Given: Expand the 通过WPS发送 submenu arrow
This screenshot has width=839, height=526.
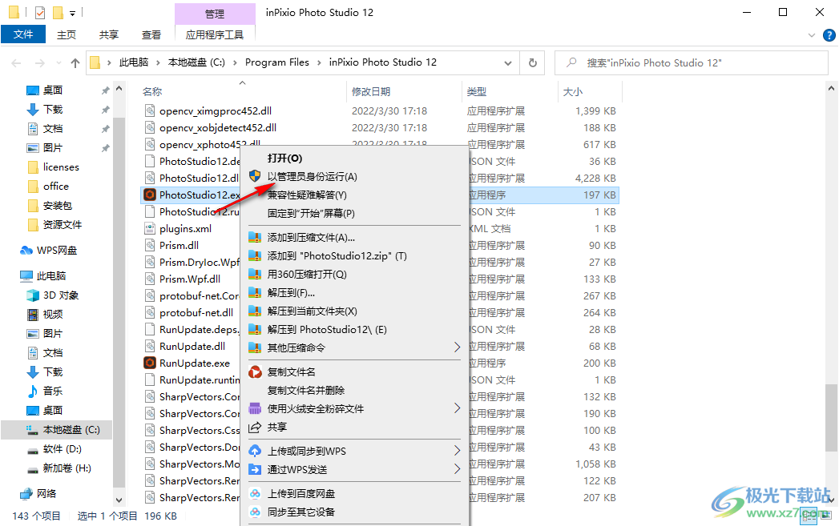Looking at the screenshot, I should pos(457,469).
